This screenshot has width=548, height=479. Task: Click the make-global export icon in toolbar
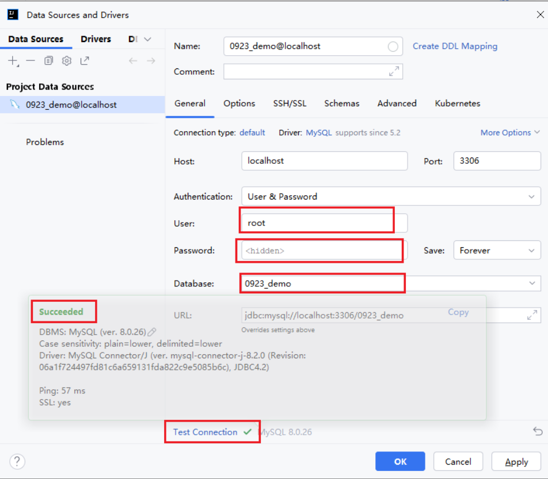pos(85,61)
